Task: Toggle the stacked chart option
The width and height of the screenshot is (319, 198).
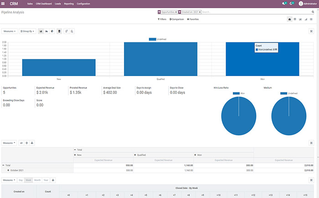Action: pos(59,31)
